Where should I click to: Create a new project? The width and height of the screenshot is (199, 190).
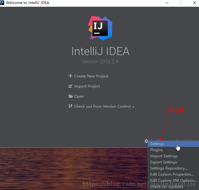point(91,76)
